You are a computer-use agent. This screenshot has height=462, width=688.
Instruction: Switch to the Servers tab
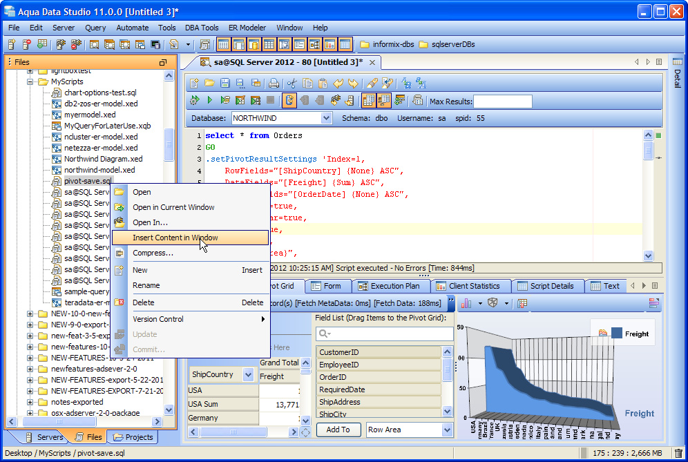44,437
